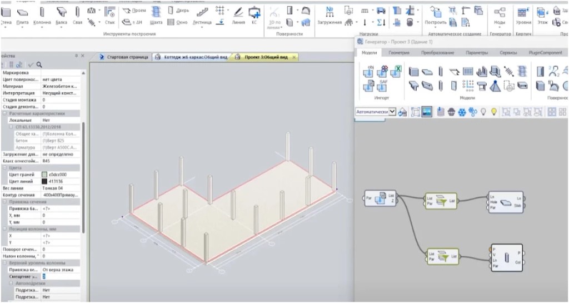
Task: Open the Построить dropdown button
Action: coord(436,16)
